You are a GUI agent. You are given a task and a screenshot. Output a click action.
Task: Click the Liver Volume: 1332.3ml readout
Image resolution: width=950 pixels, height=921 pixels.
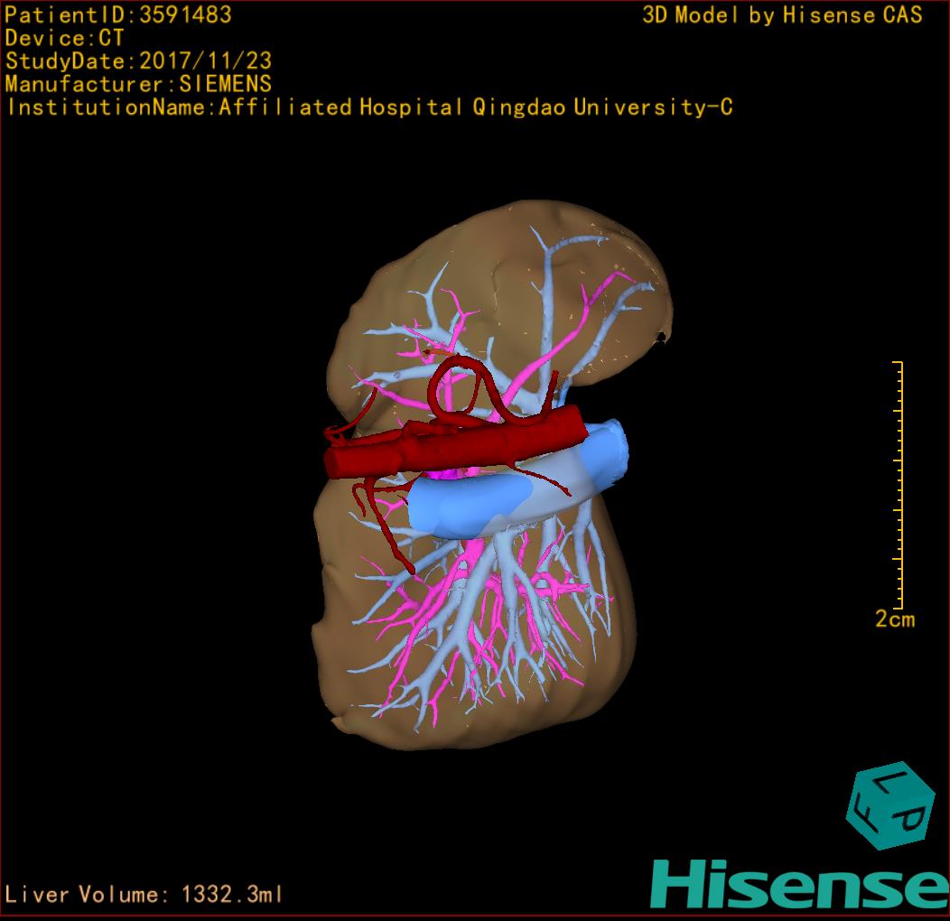tap(143, 894)
